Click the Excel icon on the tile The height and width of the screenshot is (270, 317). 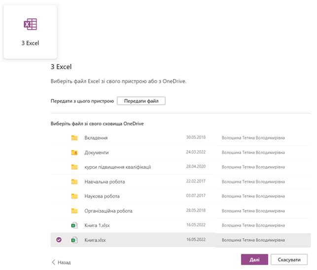click(x=30, y=24)
